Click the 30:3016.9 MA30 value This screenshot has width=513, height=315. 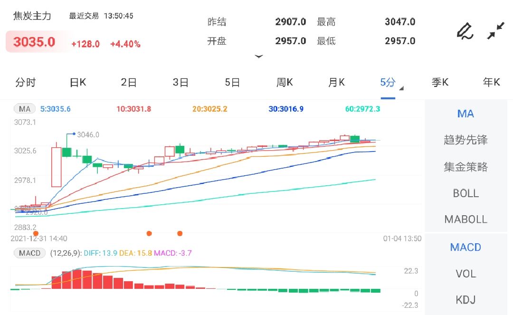[286, 109]
